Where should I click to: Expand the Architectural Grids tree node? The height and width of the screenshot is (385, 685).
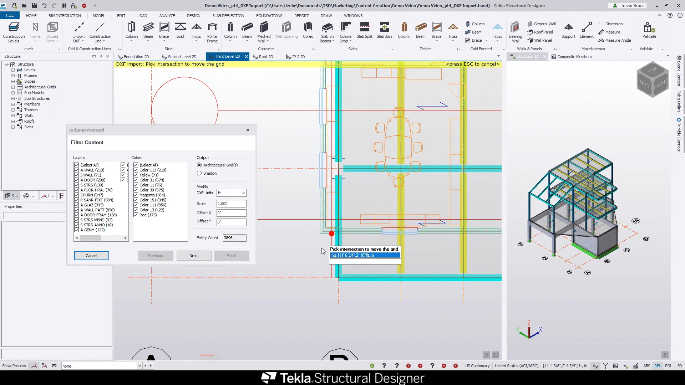(x=13, y=87)
